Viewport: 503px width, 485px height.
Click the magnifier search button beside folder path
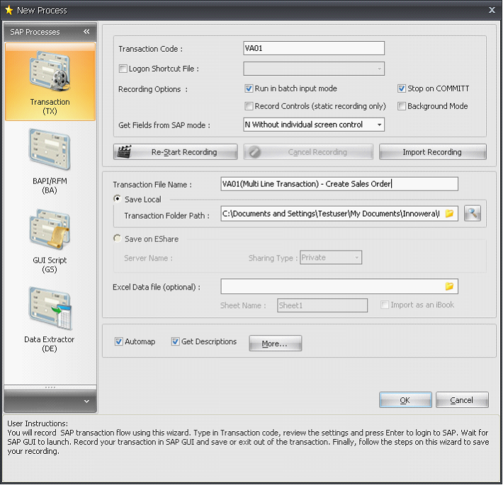point(473,214)
